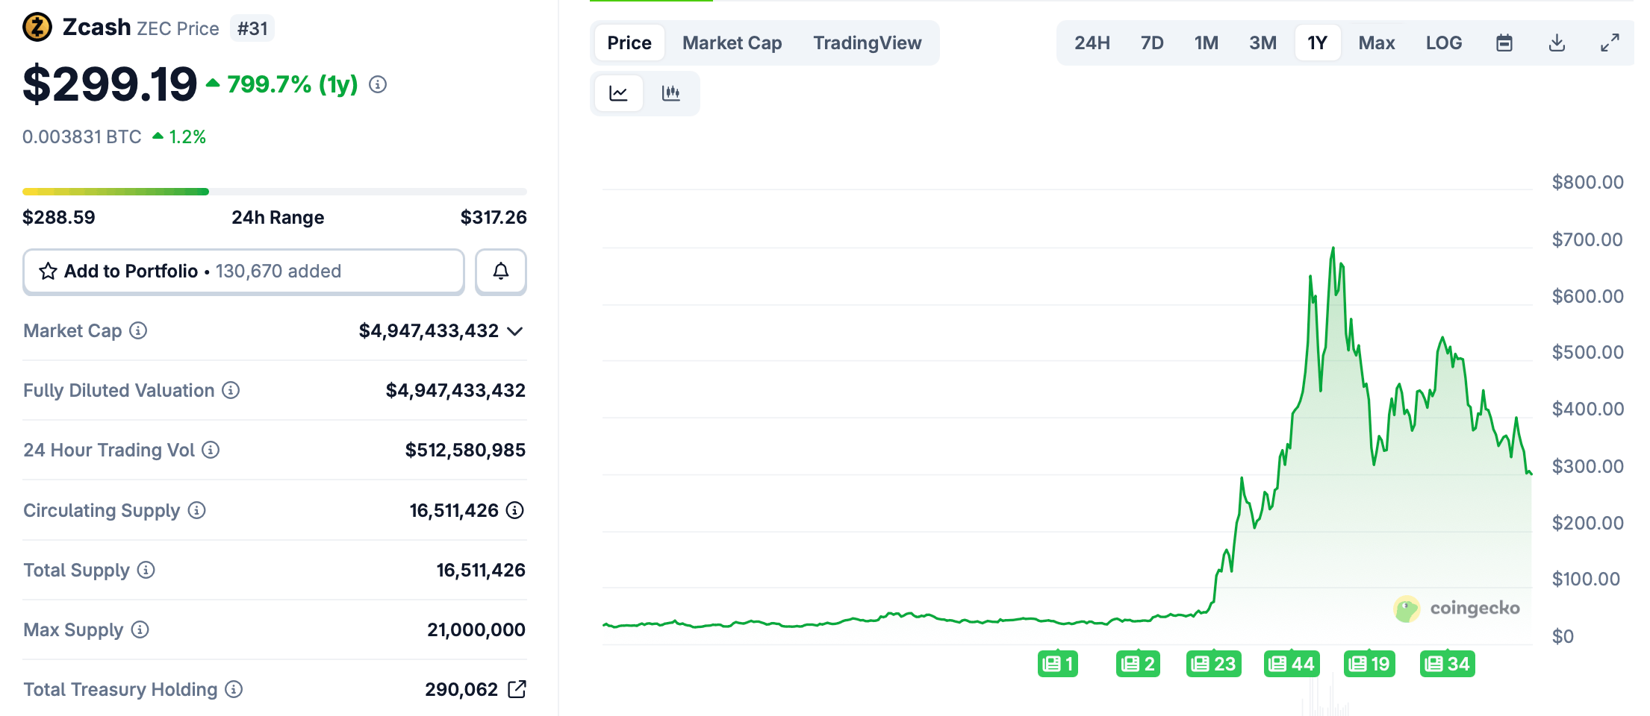Open the calendar date range picker
Screen dimensions: 1650x716
click(x=1504, y=43)
